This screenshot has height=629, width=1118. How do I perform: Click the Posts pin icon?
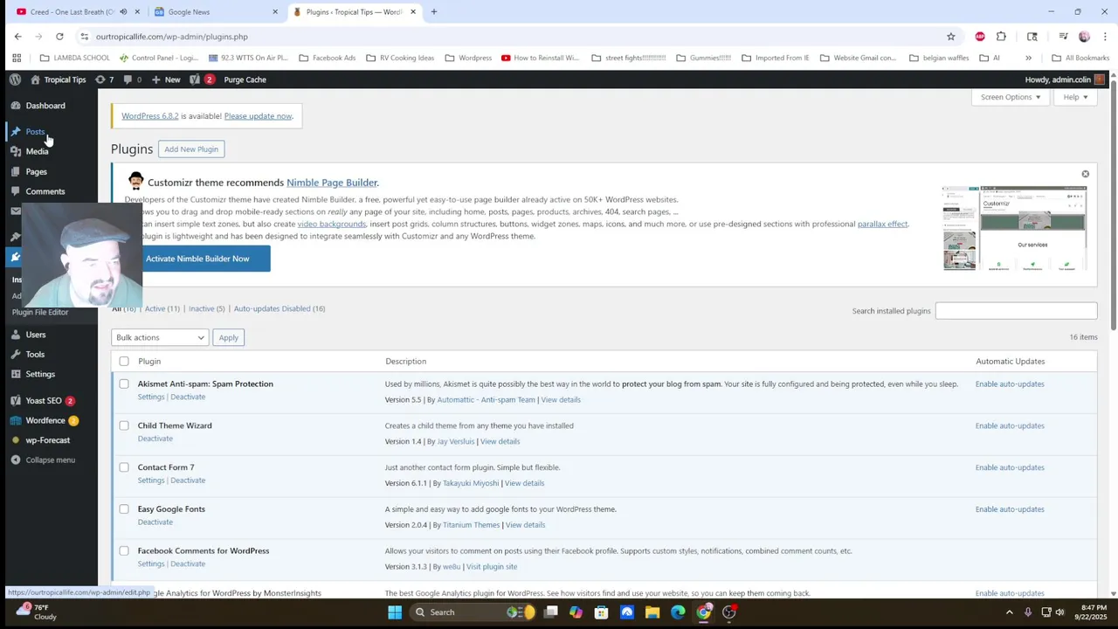click(16, 132)
